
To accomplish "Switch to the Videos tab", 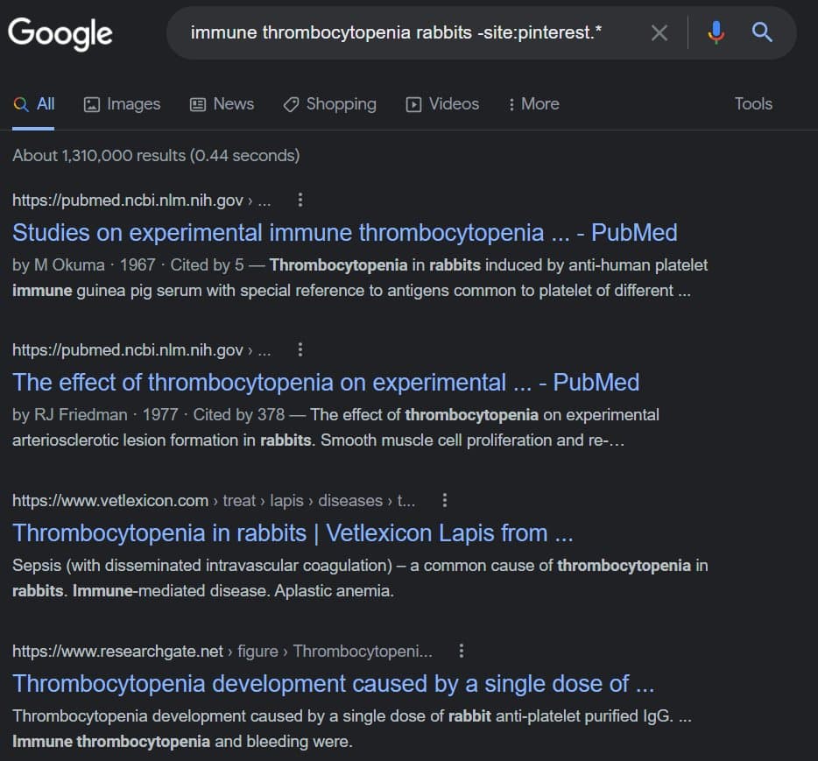I will point(442,104).
